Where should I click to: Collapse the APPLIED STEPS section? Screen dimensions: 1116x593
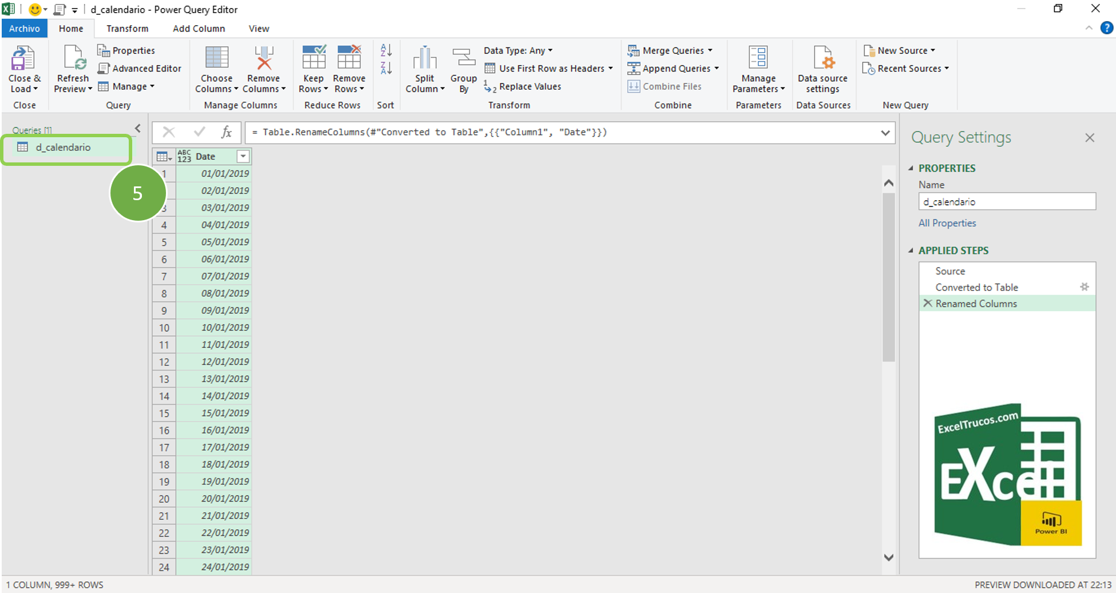[911, 250]
